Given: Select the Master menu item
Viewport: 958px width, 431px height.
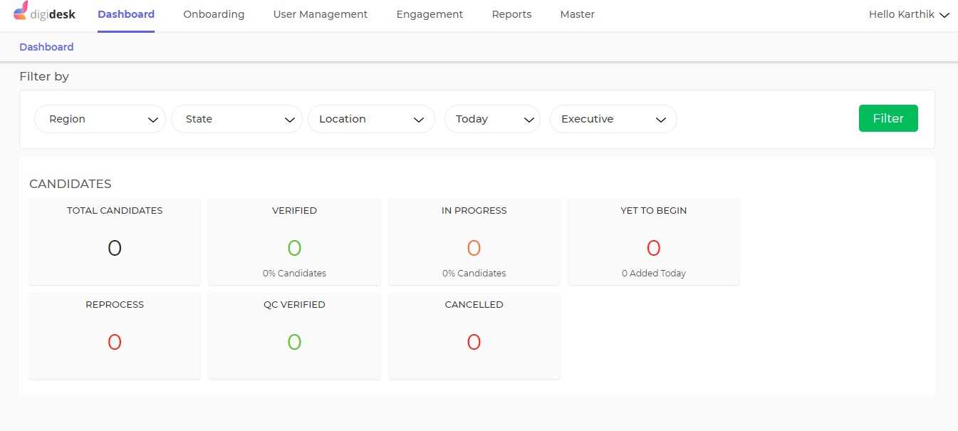Looking at the screenshot, I should coord(577,14).
